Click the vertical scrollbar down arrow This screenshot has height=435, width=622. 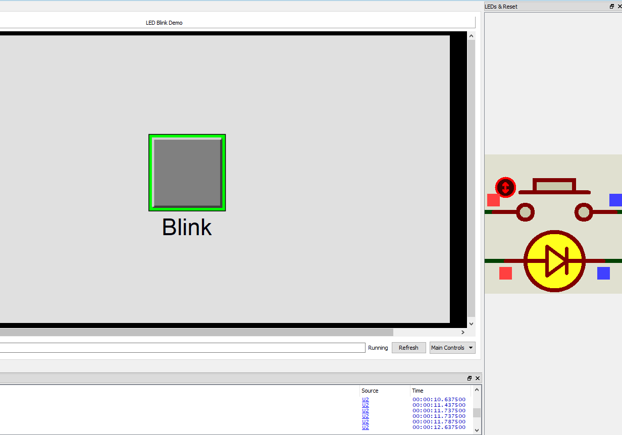click(471, 323)
